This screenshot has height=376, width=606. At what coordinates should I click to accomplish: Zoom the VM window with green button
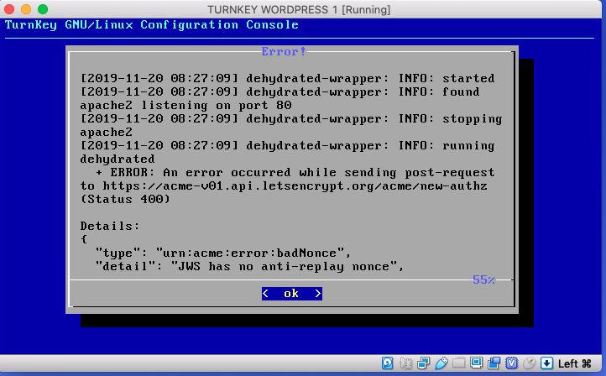click(44, 8)
